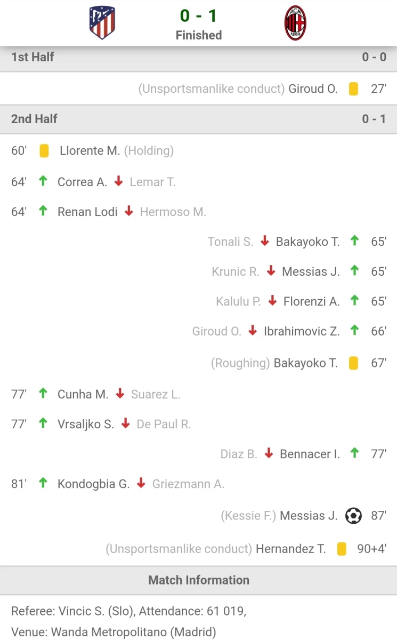Click the 0 - 1 final score

pos(199,15)
